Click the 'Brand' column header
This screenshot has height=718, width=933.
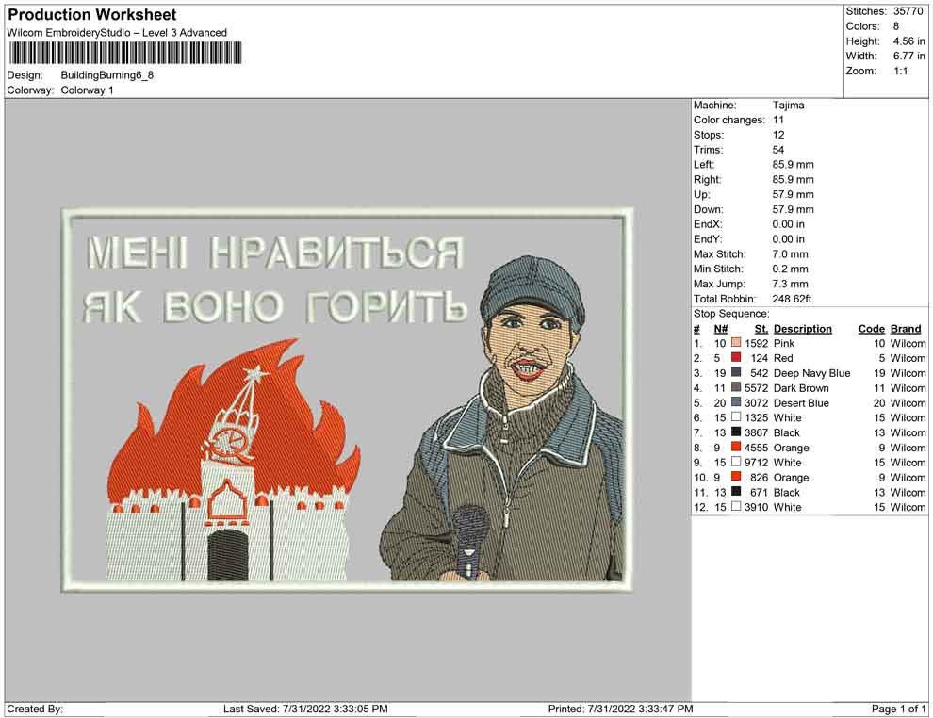pyautogui.click(x=906, y=328)
